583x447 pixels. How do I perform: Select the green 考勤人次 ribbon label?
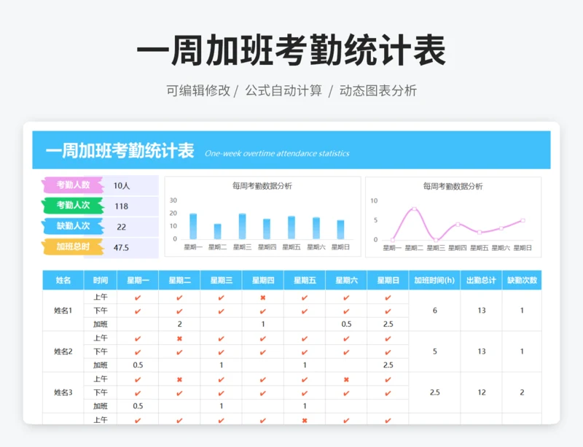(74, 206)
